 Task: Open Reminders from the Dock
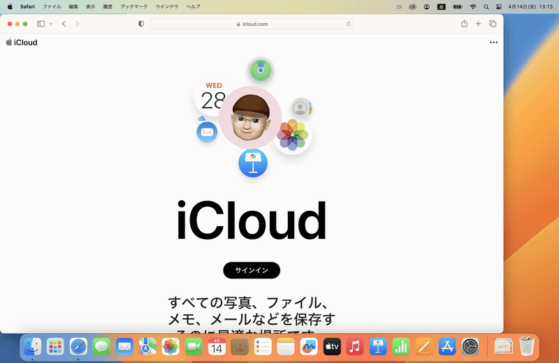pyautogui.click(x=263, y=347)
